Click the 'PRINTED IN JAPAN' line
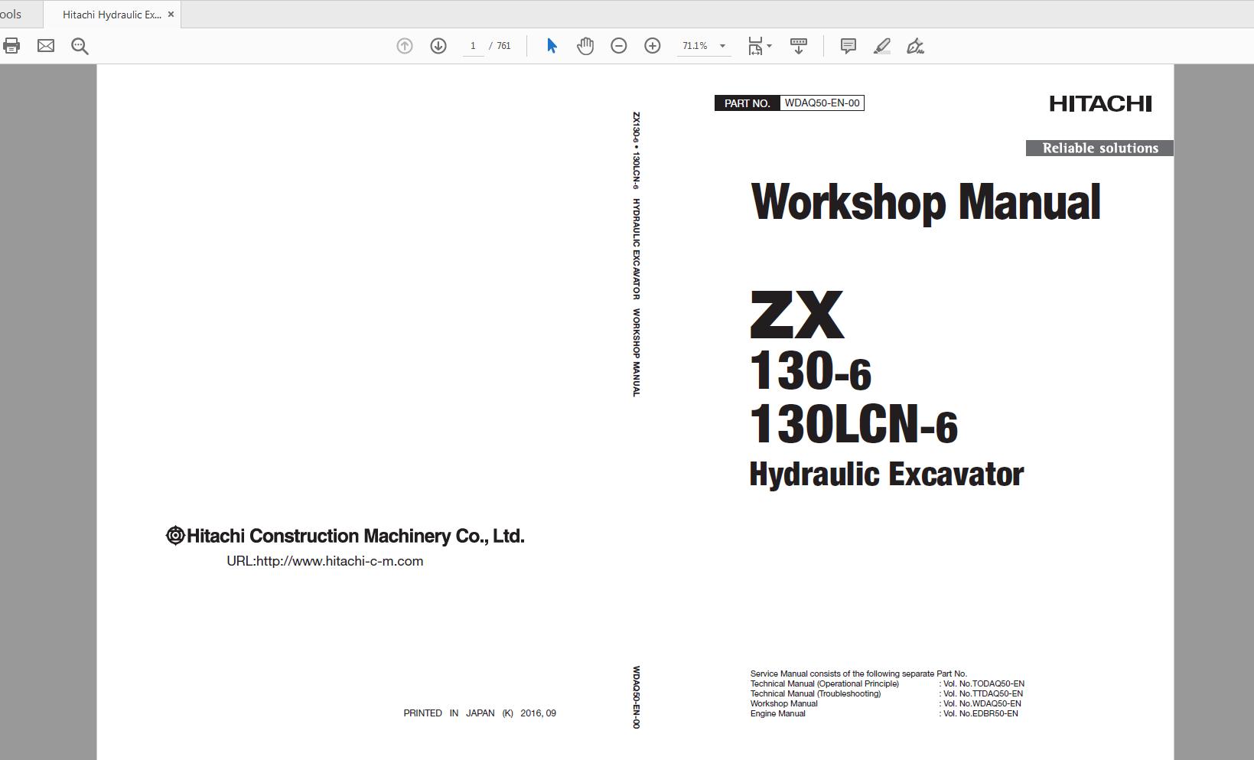 [480, 713]
